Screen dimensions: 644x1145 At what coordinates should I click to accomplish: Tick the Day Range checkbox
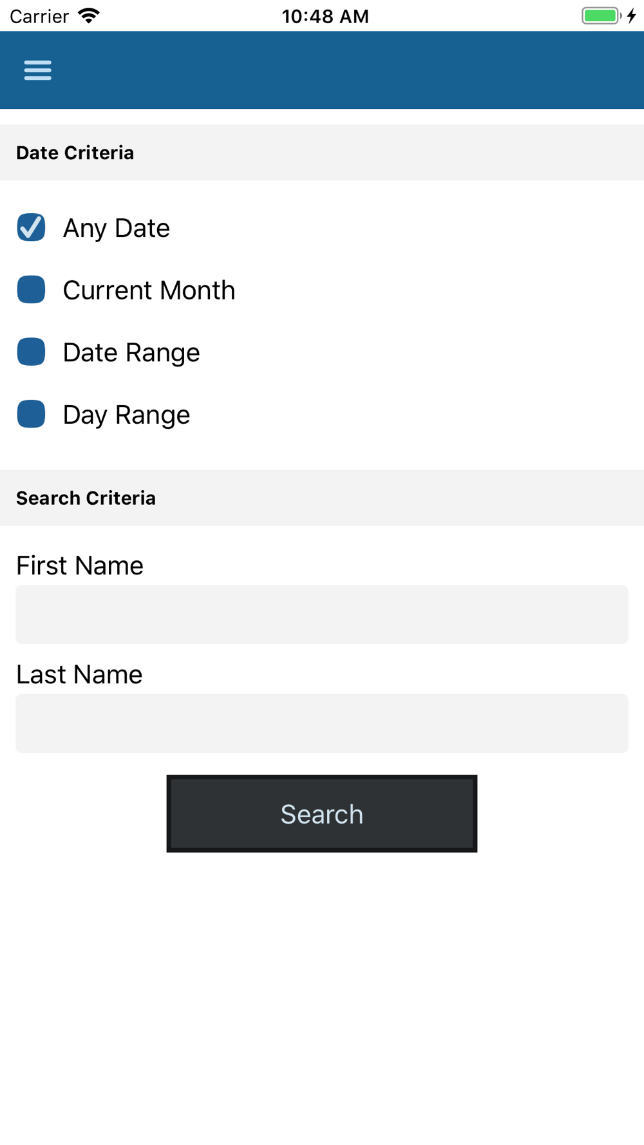(31, 414)
